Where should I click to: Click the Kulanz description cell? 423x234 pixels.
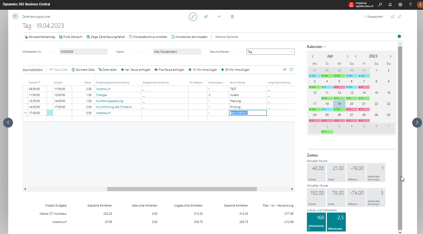(248, 95)
